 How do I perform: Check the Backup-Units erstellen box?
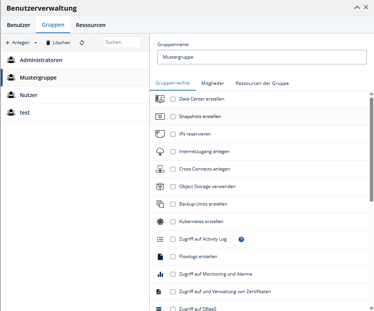[x=173, y=204]
